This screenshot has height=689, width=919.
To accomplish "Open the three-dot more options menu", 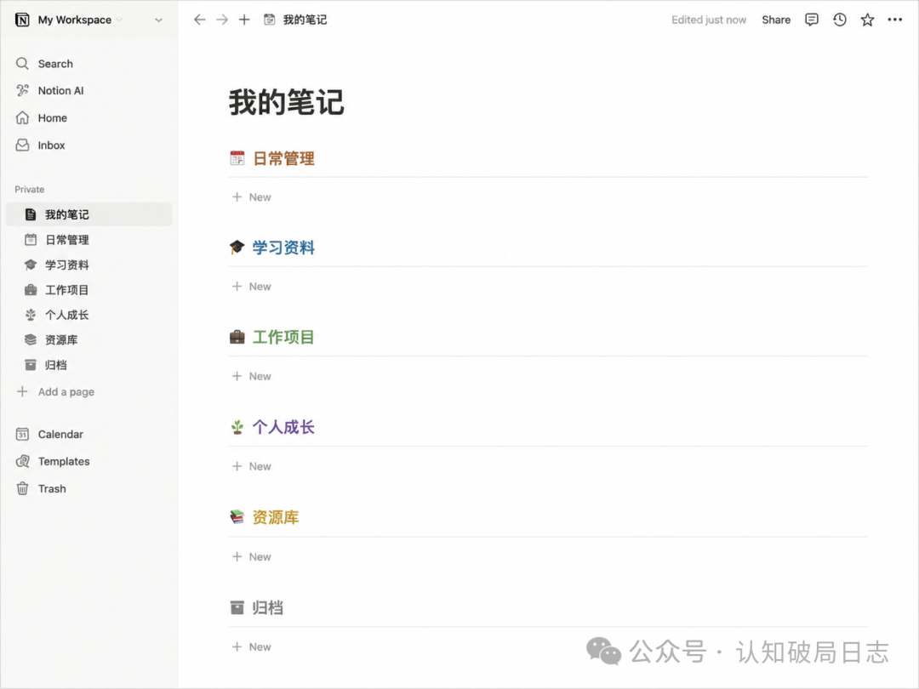I will 895,20.
